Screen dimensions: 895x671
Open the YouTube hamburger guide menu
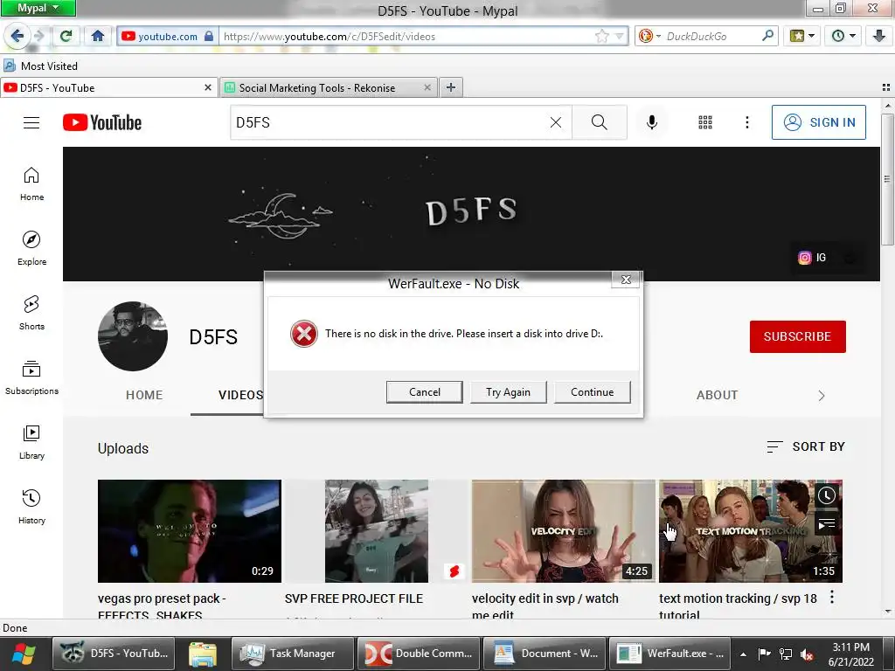pyautogui.click(x=31, y=122)
